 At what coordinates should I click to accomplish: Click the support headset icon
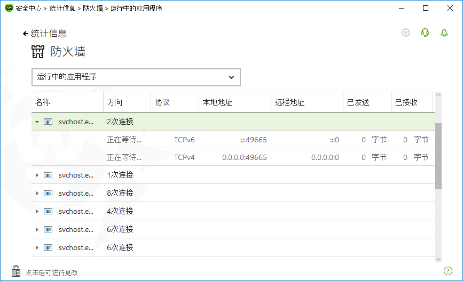point(425,33)
